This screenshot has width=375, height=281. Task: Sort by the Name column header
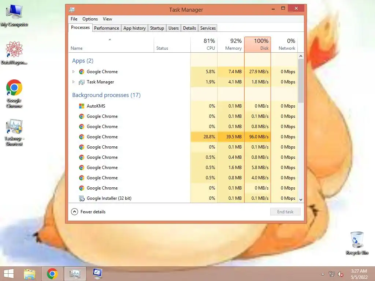point(111,45)
